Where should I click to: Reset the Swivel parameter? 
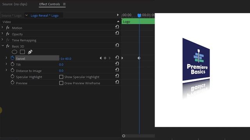point(117,58)
